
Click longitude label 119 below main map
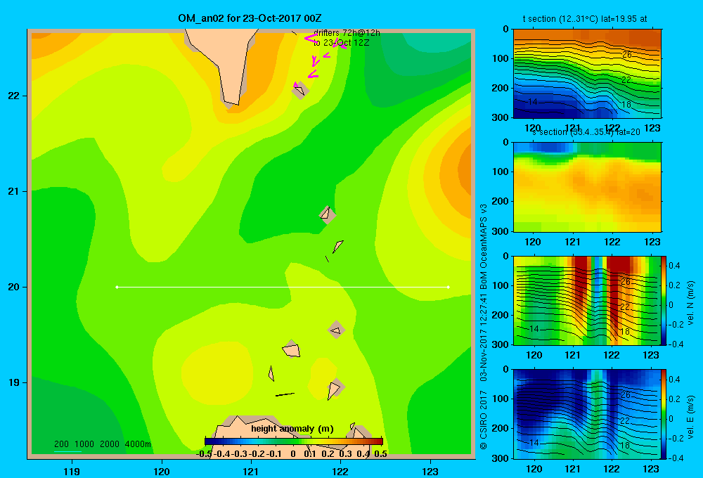pos(72,471)
